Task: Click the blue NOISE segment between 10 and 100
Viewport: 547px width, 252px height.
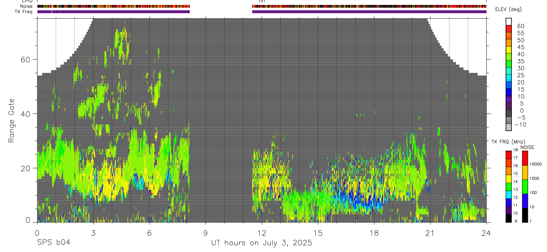Action: click(525, 201)
